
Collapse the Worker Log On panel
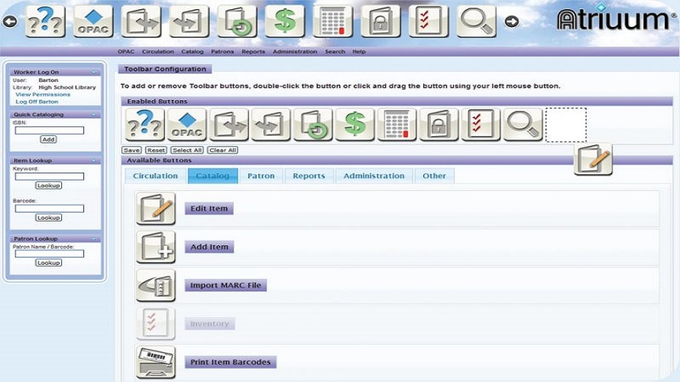tap(93, 73)
